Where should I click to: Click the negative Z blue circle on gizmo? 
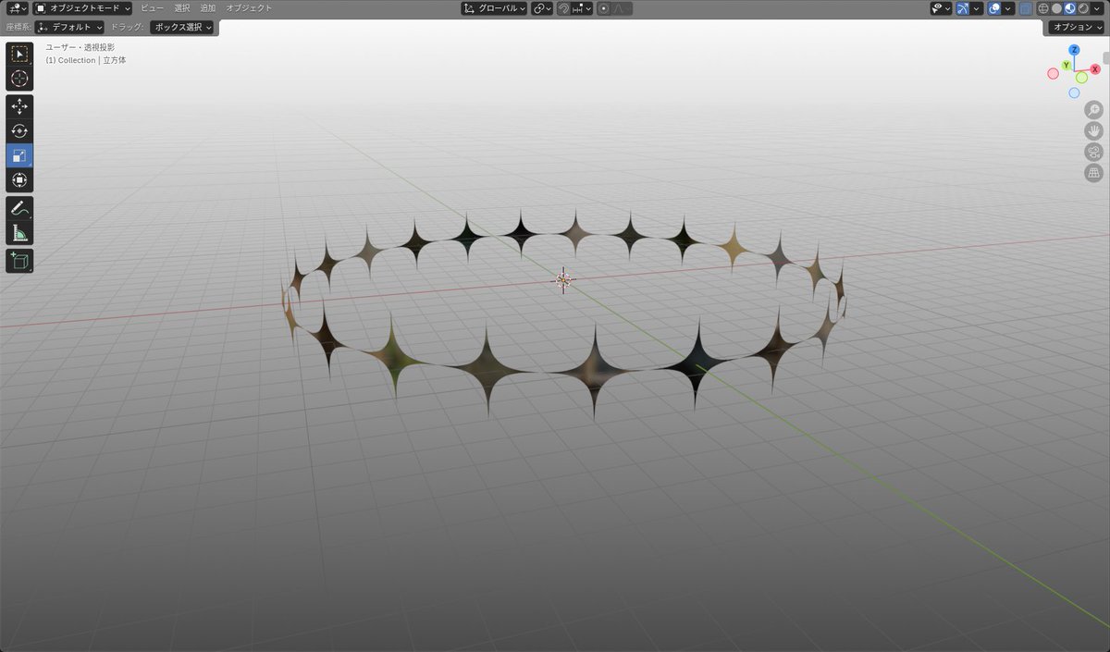pyautogui.click(x=1074, y=92)
